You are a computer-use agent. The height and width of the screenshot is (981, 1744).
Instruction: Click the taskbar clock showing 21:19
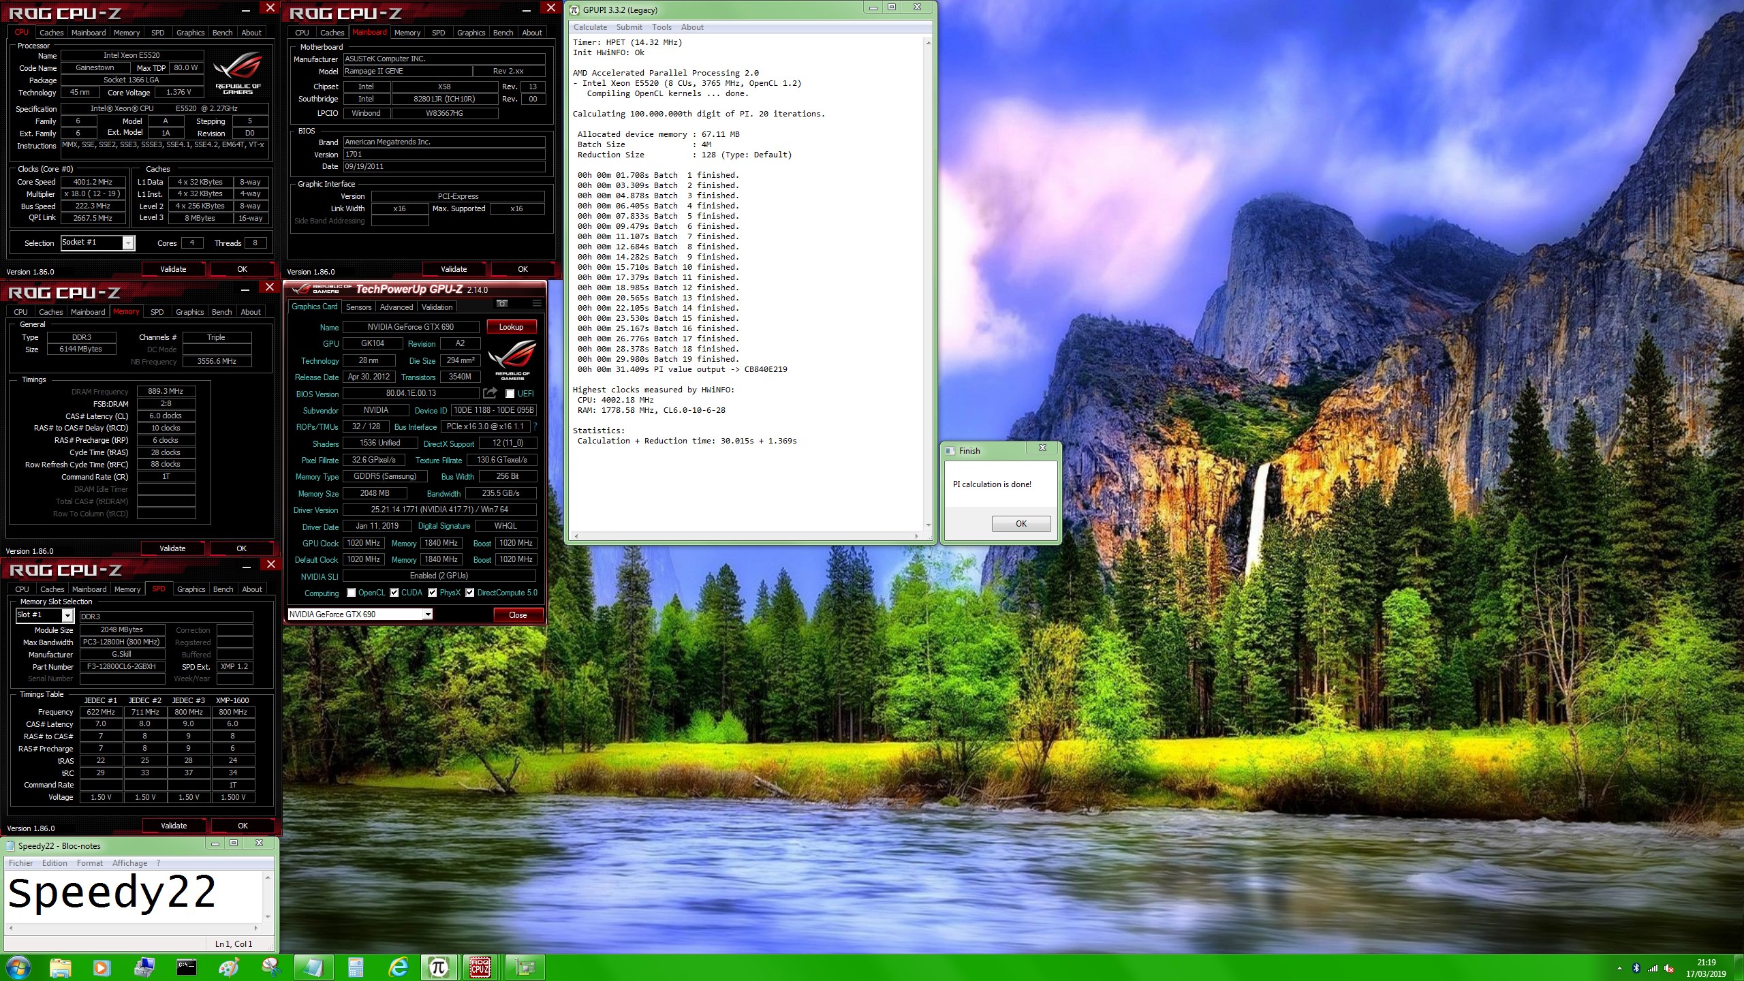(x=1706, y=967)
